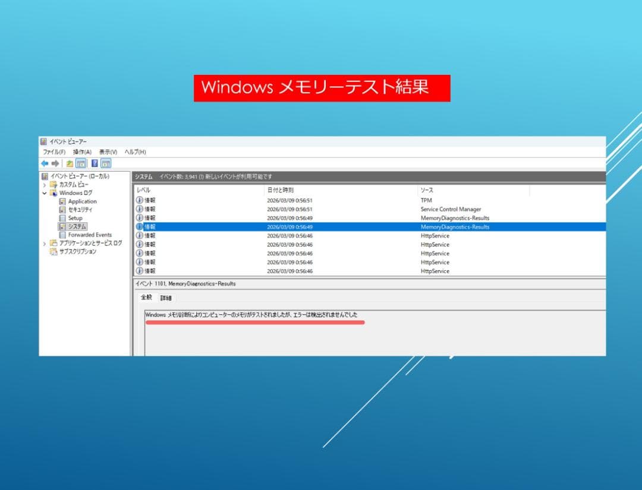This screenshot has width=642, height=490.
Task: Collapse the Windows ログ tree node
Action: click(45, 193)
